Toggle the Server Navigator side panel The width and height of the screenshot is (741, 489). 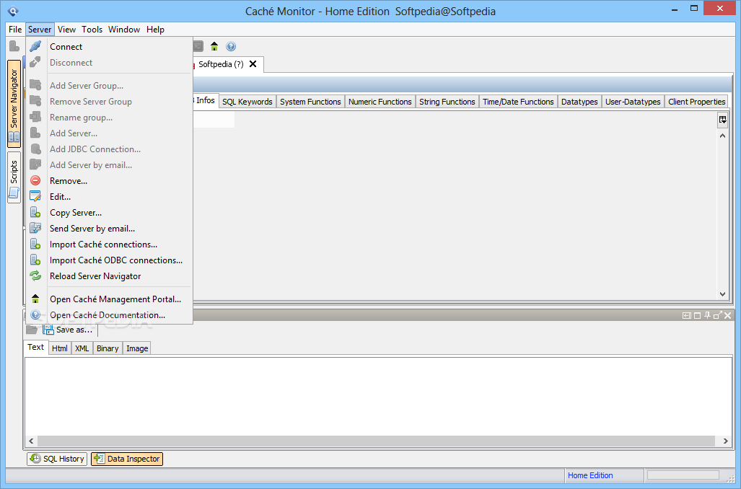pos(14,103)
